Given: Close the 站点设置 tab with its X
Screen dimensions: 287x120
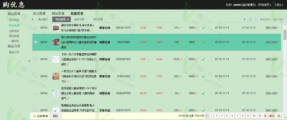Looking at the screenshot, I should (86, 19).
